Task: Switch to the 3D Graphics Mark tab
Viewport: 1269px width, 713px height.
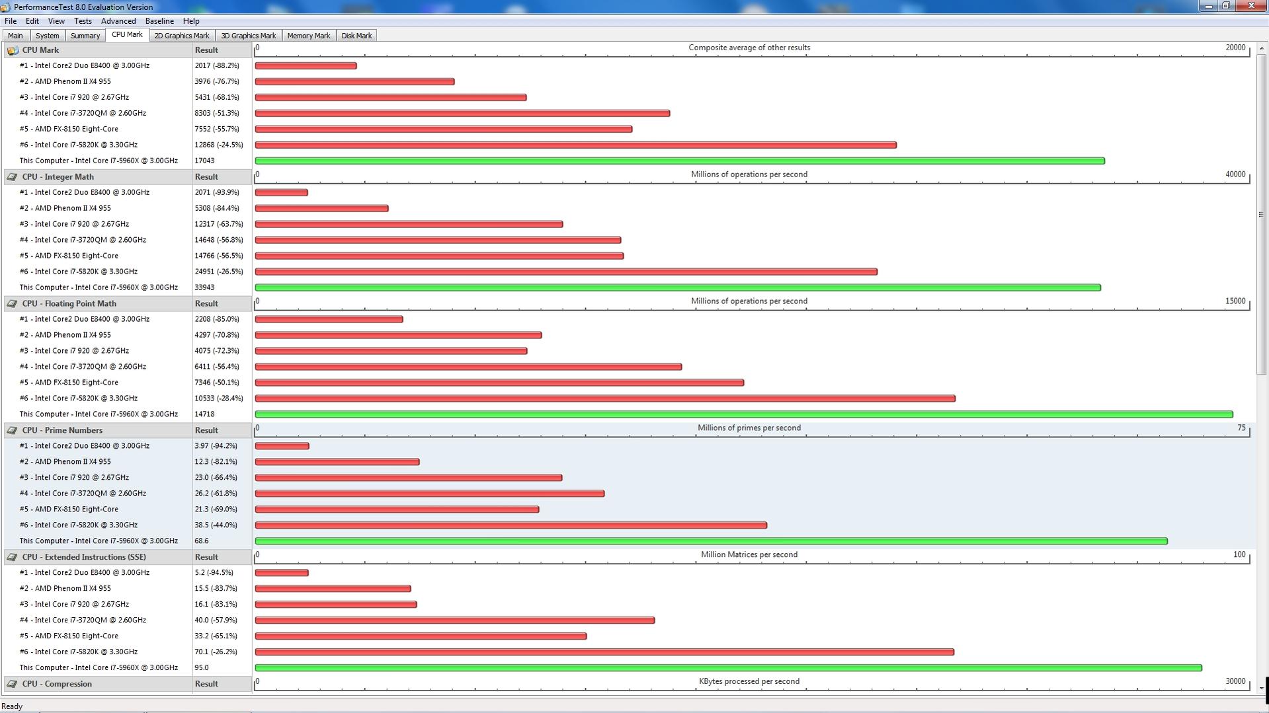Action: point(249,36)
